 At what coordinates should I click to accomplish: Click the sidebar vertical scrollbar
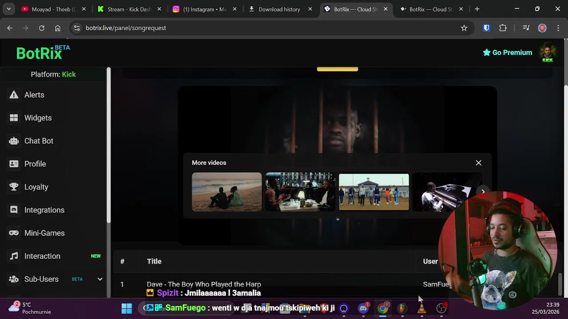108,145
